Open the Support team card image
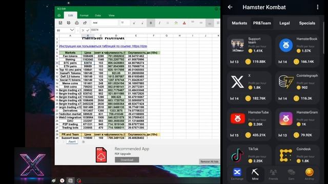 coord(237,45)
